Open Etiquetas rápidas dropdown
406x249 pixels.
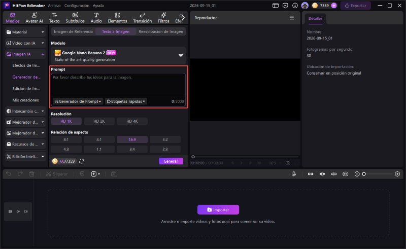click(x=126, y=101)
